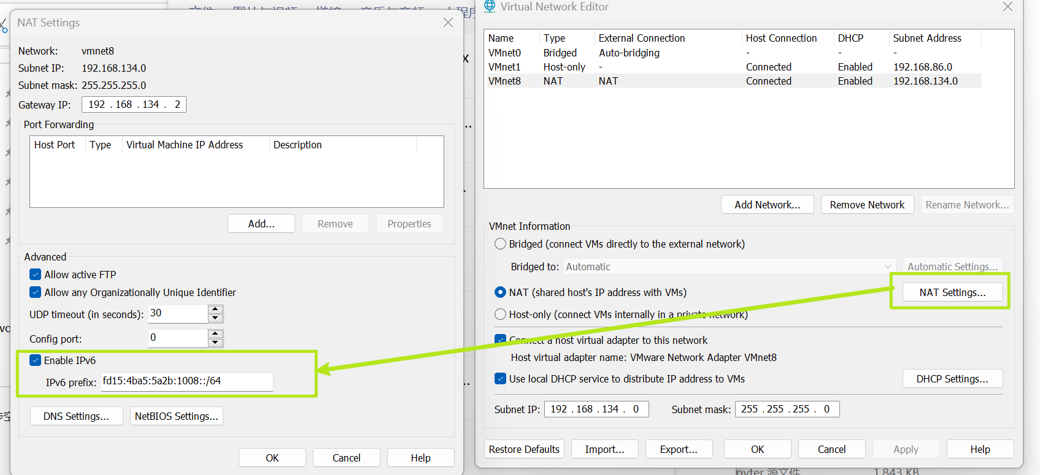Click the Gateway IP address field

click(x=134, y=104)
